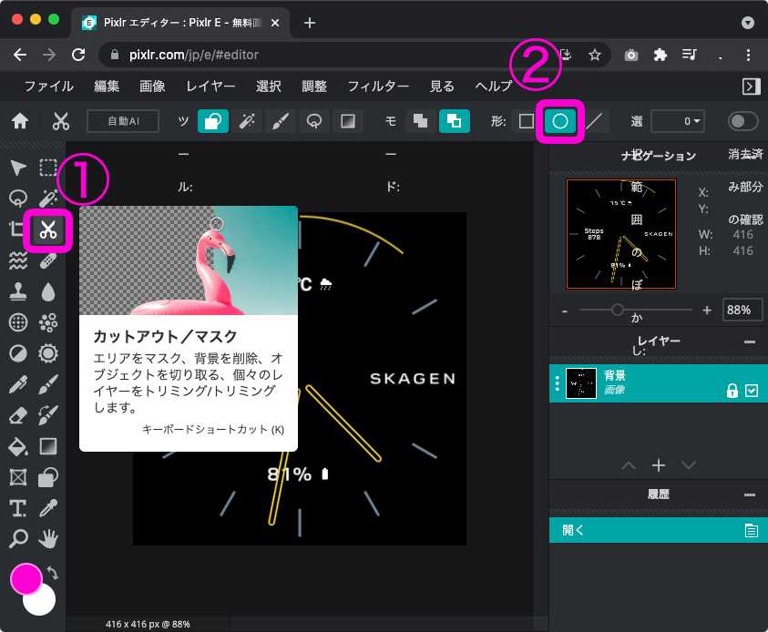Select the Zoom magnifier tool
Screen dimensions: 768x632
click(x=18, y=538)
